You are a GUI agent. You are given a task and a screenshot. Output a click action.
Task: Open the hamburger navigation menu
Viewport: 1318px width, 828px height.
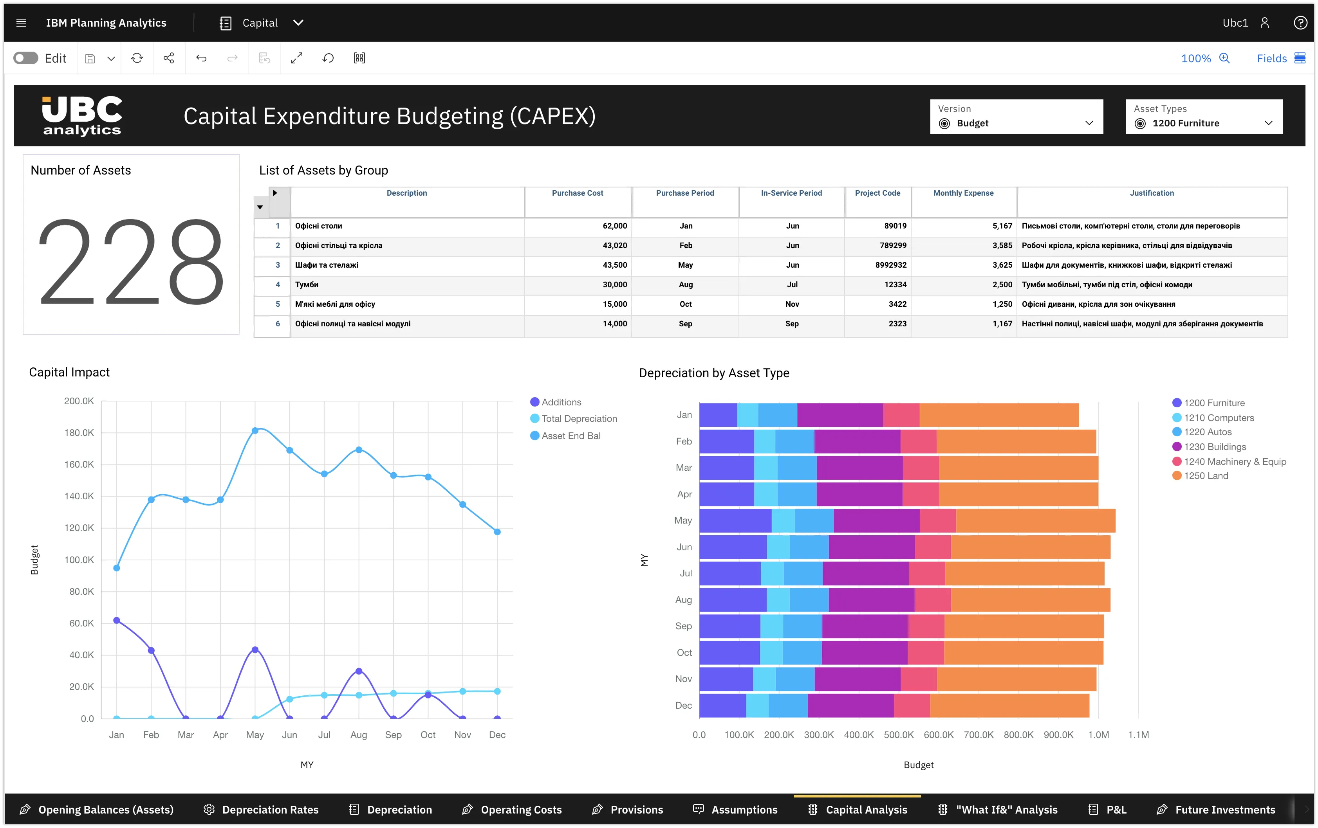pyautogui.click(x=21, y=22)
